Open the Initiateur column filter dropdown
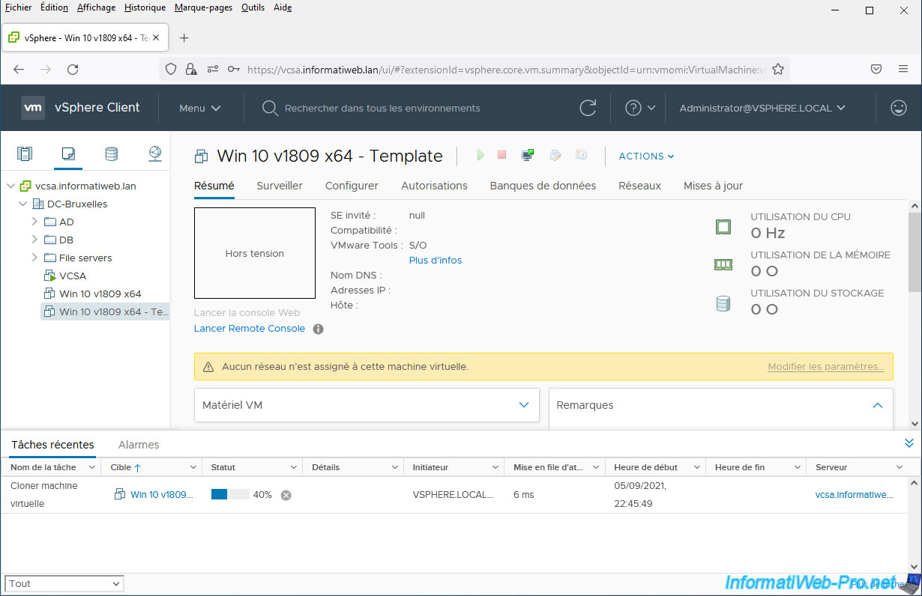The image size is (922, 596). (496, 467)
